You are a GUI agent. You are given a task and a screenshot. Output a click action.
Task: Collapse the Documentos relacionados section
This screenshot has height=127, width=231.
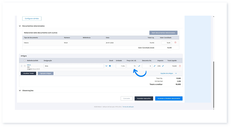pyautogui.click(x=20, y=26)
